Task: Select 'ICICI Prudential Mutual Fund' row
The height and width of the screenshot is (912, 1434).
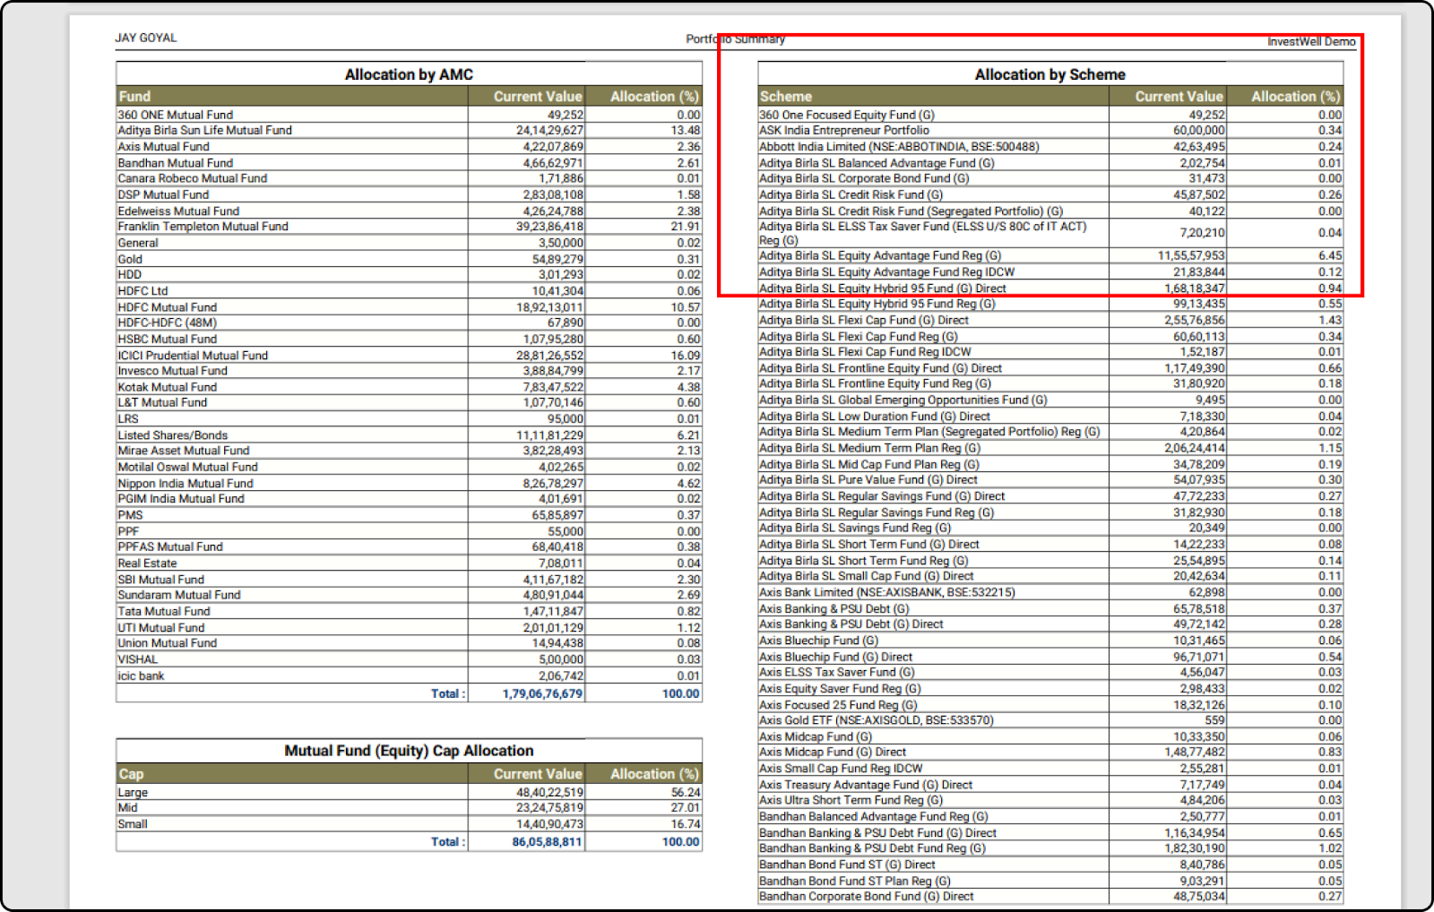Action: [x=409, y=355]
